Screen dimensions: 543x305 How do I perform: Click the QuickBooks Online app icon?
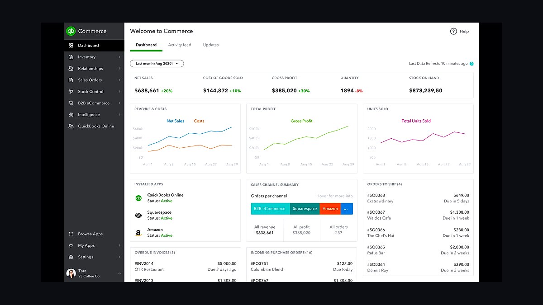[x=138, y=198]
